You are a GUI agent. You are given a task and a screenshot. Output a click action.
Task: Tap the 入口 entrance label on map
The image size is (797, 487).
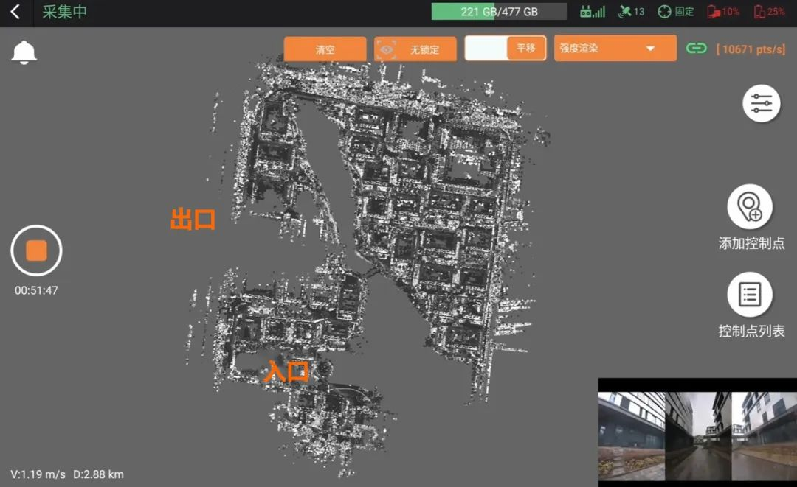point(286,371)
